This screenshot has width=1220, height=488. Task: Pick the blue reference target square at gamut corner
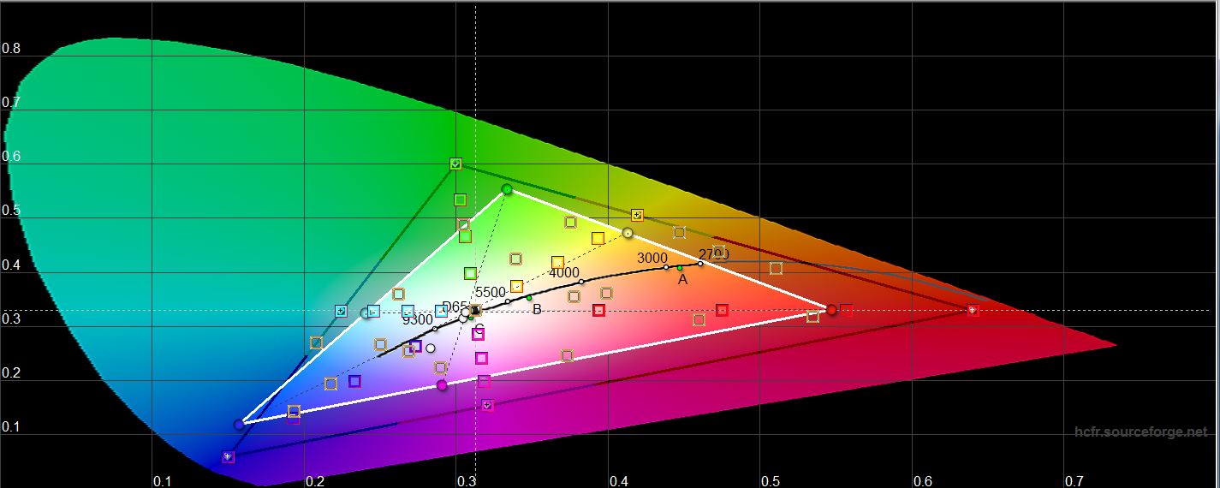[x=228, y=457]
